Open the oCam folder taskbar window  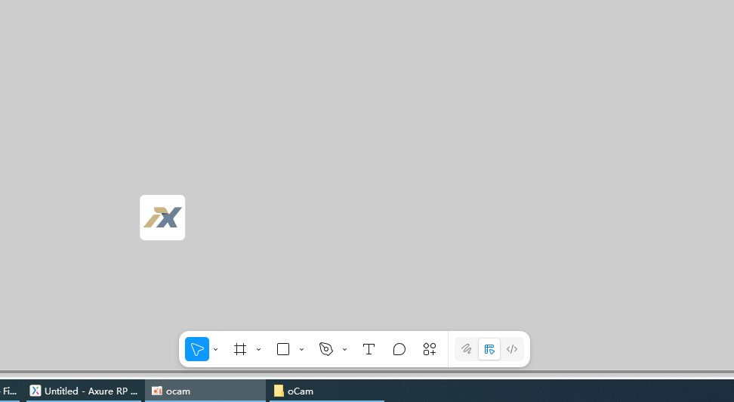pyautogui.click(x=326, y=391)
